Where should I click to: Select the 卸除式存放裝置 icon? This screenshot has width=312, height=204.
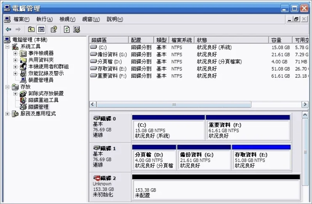pos(23,93)
